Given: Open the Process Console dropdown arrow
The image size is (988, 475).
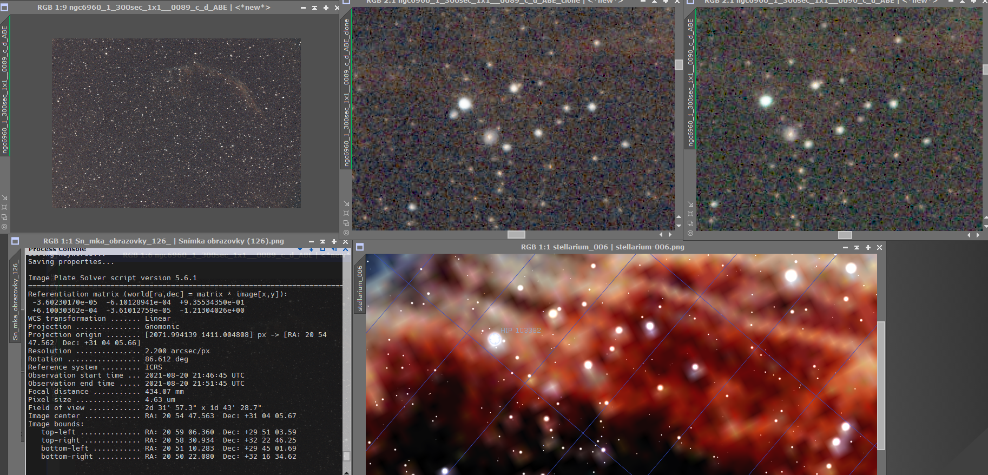Looking at the screenshot, I should (300, 249).
